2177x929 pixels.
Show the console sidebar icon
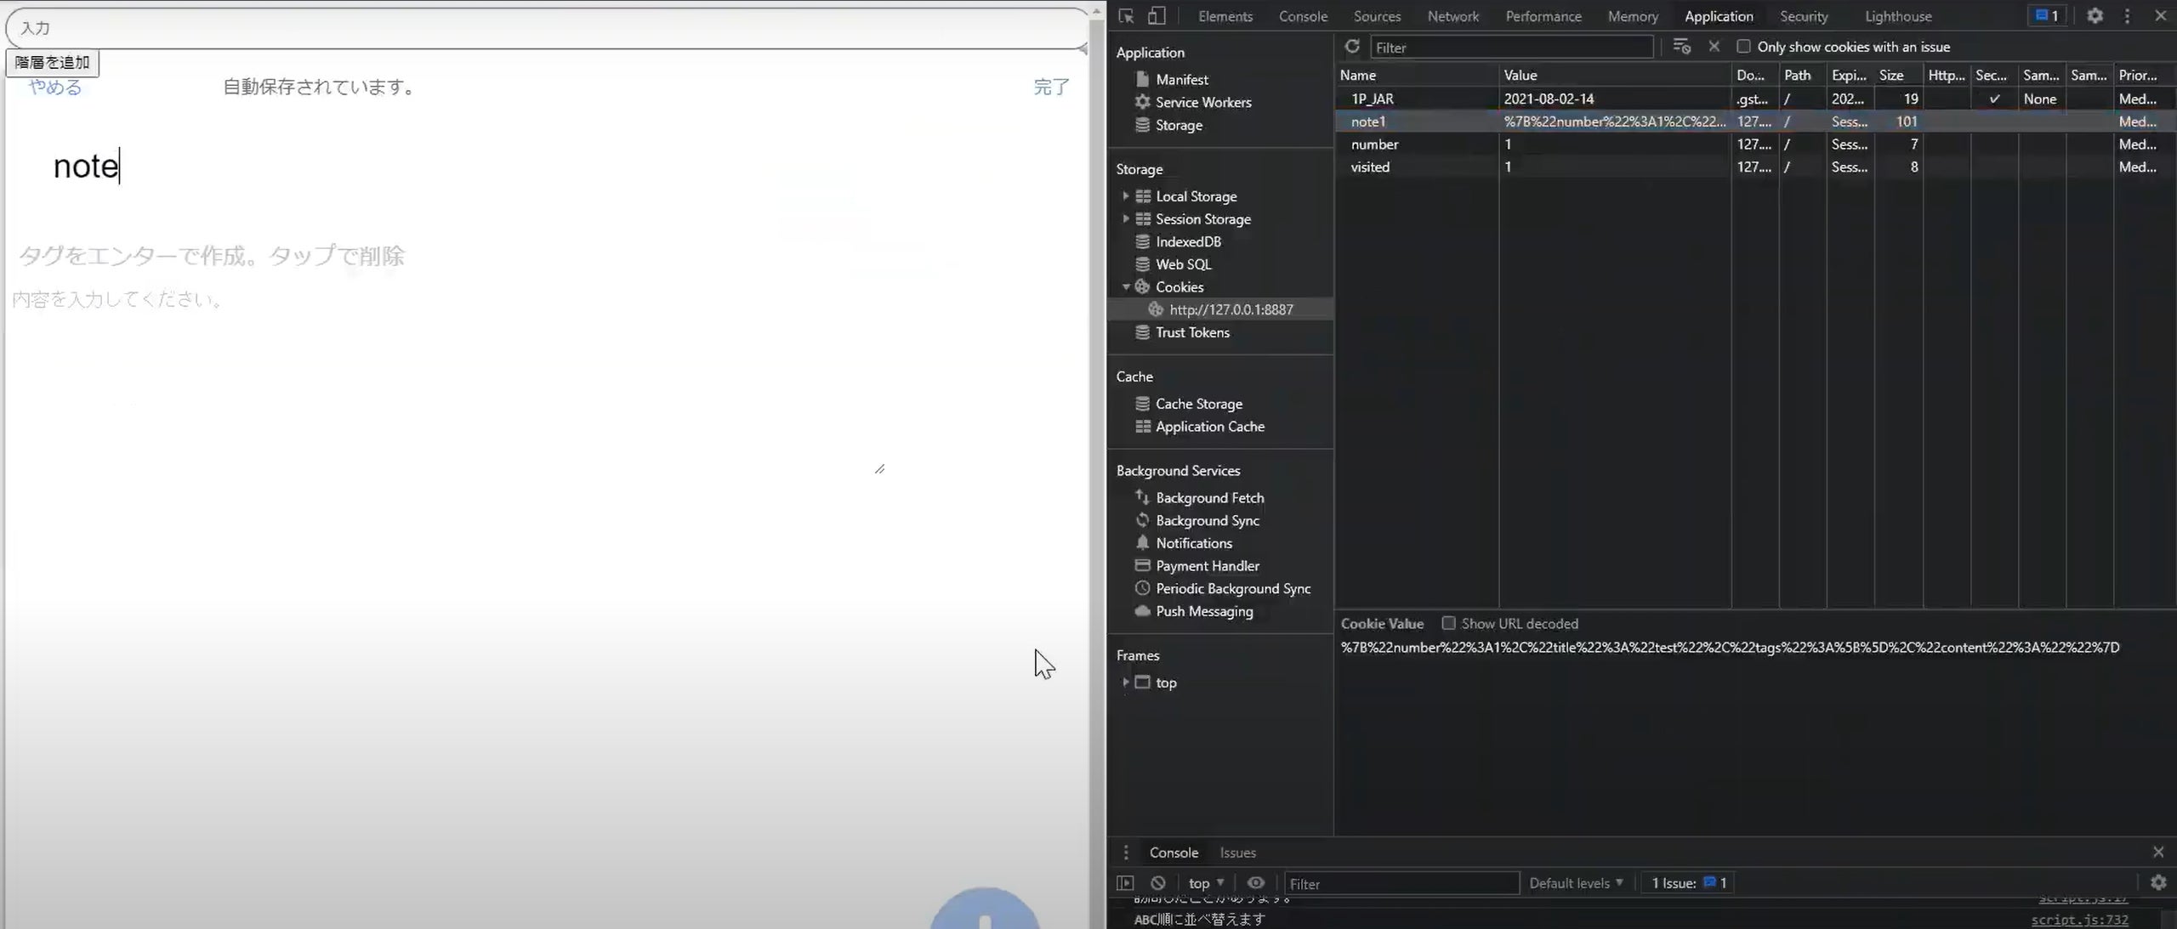1125,883
